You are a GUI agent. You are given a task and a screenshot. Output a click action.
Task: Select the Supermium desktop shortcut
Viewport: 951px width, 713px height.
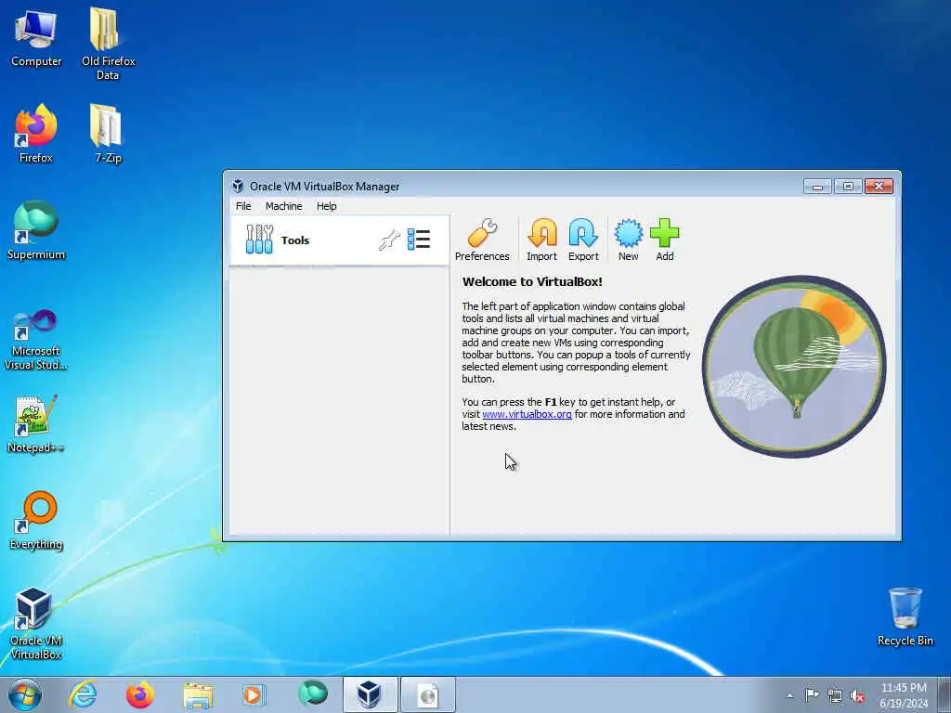tap(36, 230)
